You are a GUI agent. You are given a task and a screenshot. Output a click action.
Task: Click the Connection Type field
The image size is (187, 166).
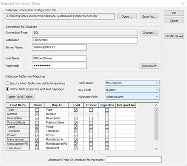tap(85, 33)
